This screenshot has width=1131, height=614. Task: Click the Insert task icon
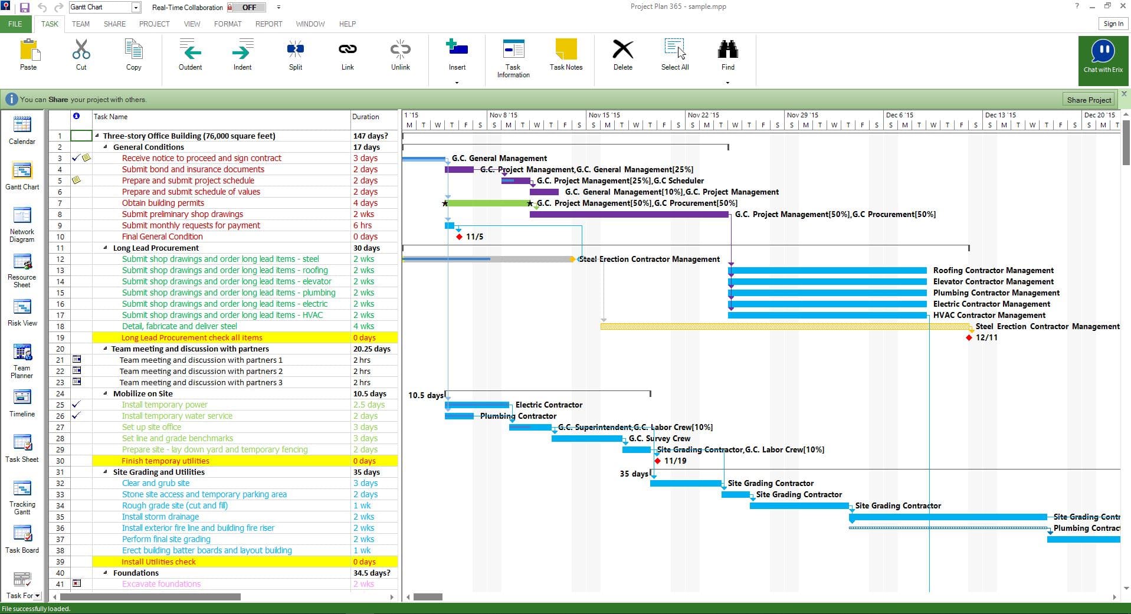click(457, 47)
